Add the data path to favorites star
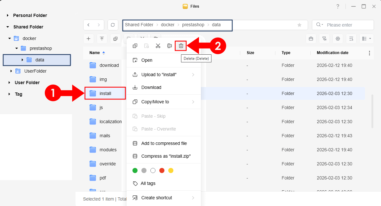This screenshot has width=381, height=206. click(x=299, y=25)
